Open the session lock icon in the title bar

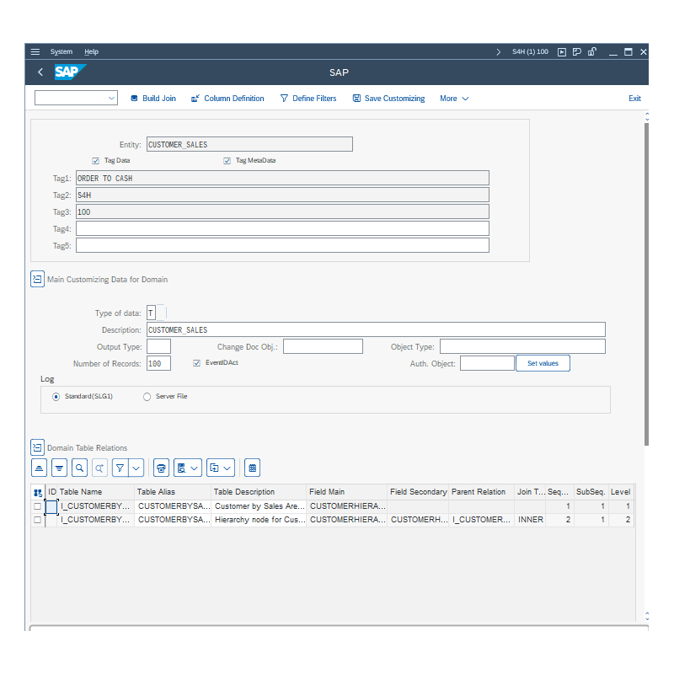592,51
